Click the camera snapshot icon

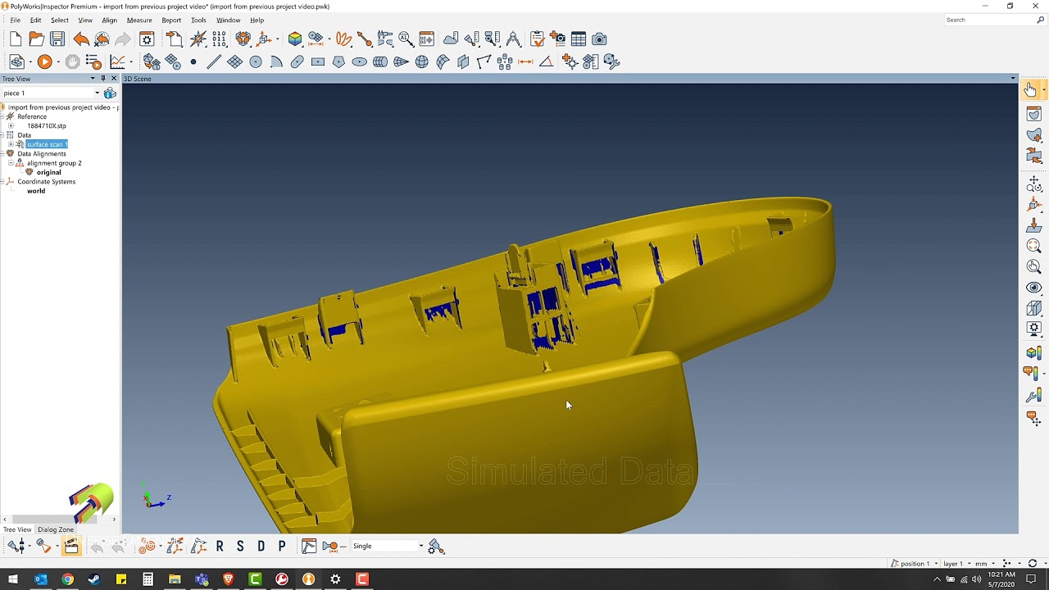[x=599, y=39]
